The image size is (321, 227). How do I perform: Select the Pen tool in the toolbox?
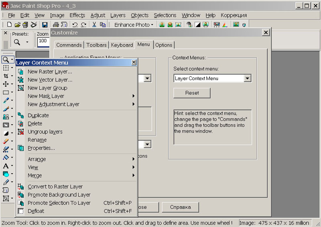pyautogui.click(x=6, y=182)
